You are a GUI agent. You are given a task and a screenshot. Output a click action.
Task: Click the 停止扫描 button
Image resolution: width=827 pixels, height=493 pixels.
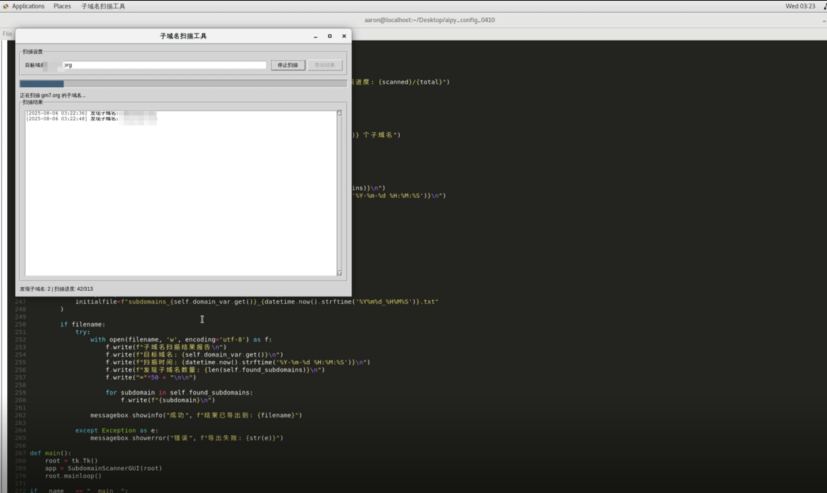288,65
